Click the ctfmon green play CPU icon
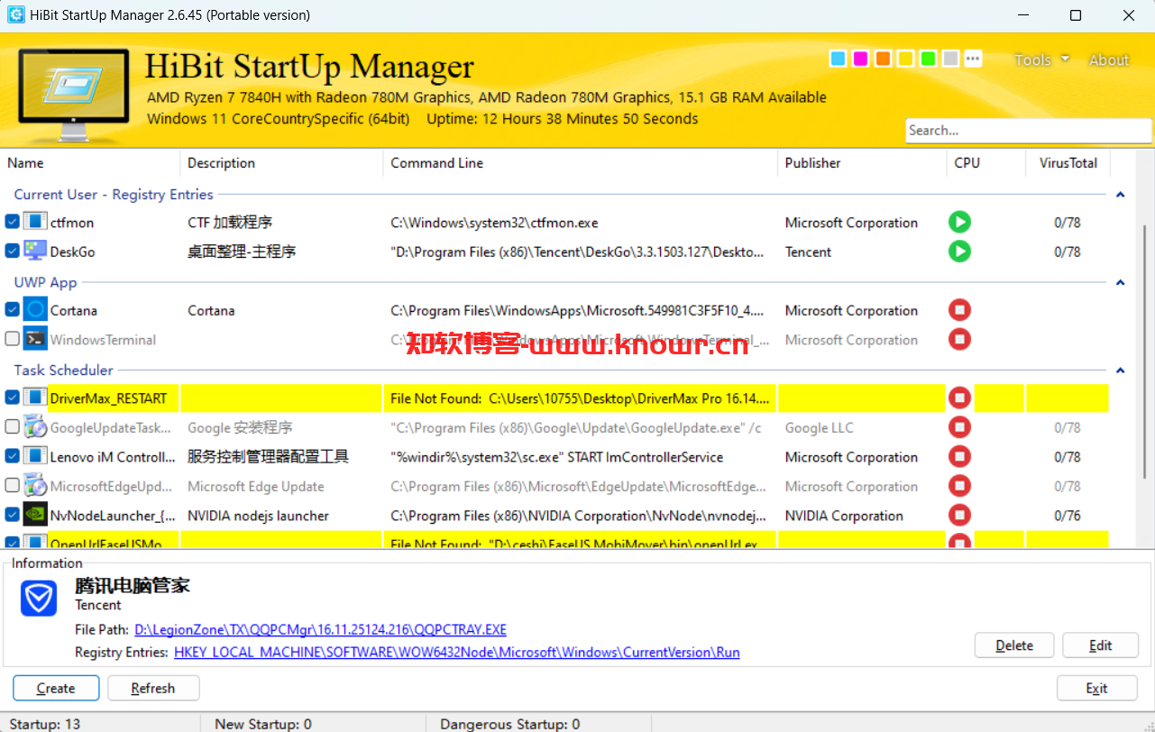This screenshot has height=732, width=1155. (959, 222)
